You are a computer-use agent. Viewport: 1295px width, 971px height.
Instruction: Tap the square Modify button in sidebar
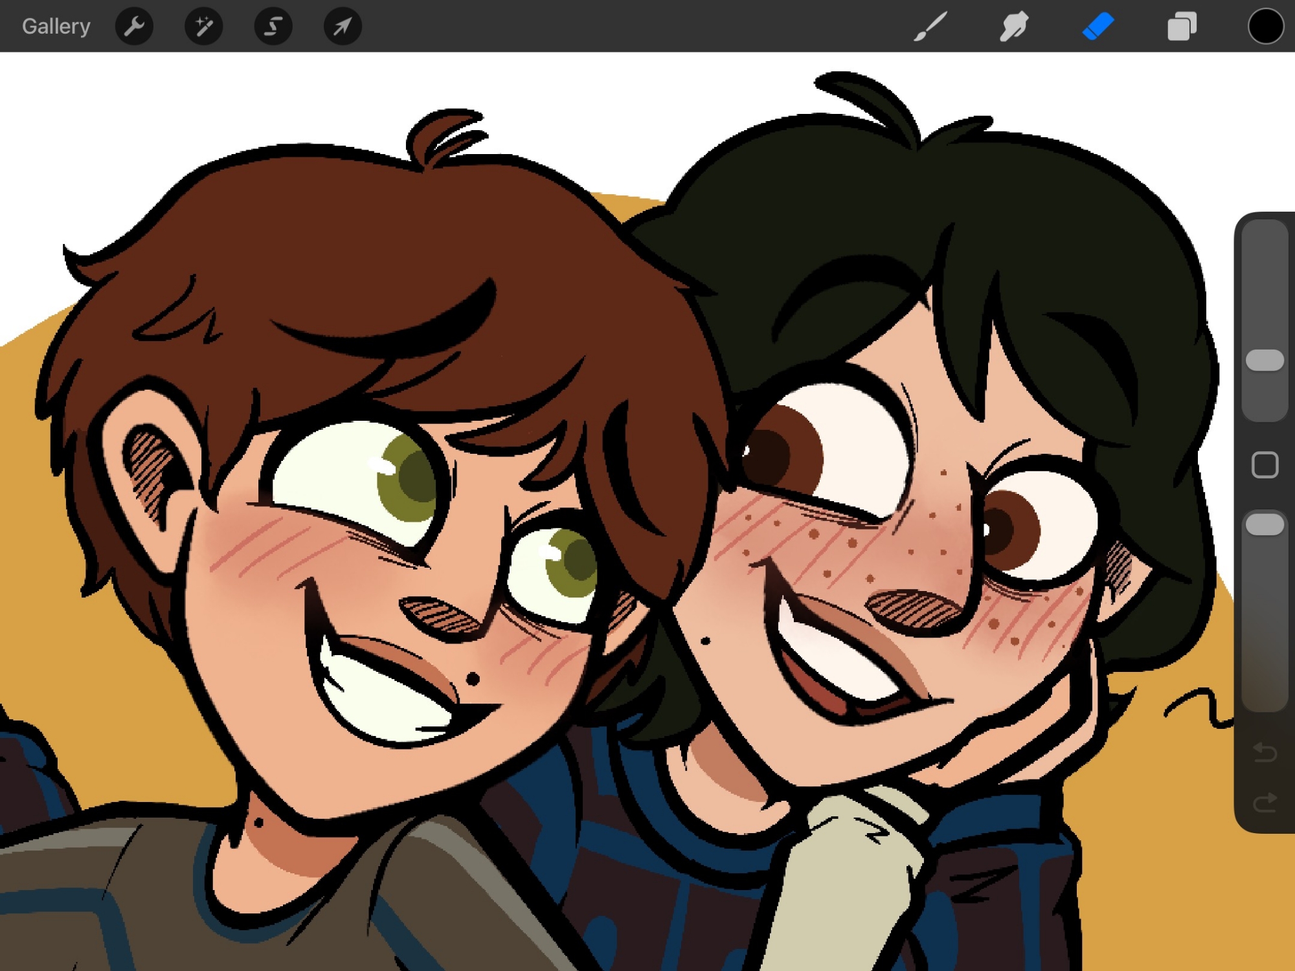[x=1265, y=465]
